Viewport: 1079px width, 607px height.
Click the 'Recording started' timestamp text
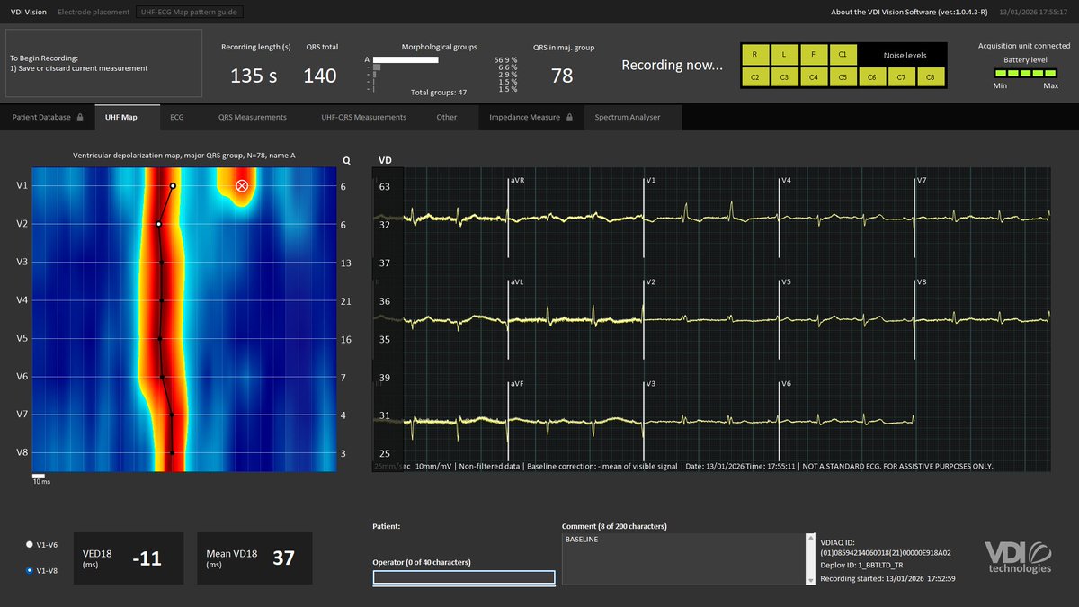(x=887, y=579)
